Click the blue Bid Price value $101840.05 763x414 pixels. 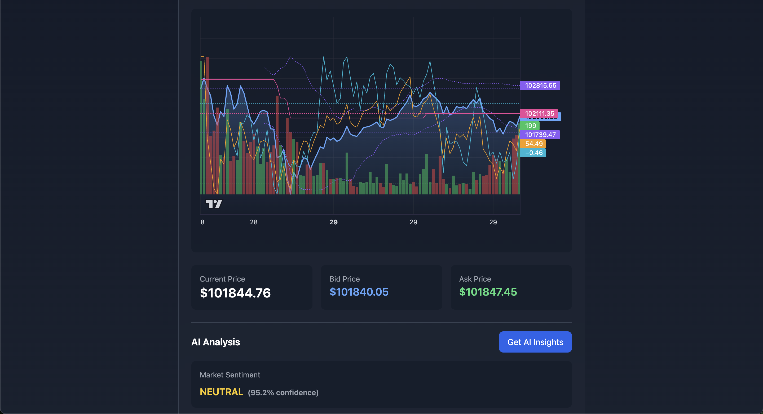pyautogui.click(x=359, y=292)
